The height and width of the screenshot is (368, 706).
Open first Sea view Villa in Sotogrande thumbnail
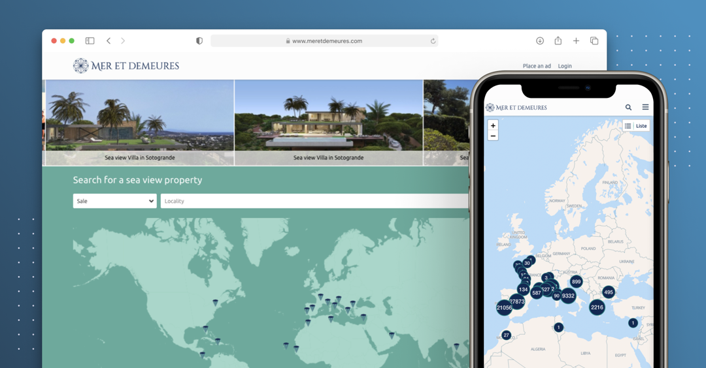coord(140,123)
